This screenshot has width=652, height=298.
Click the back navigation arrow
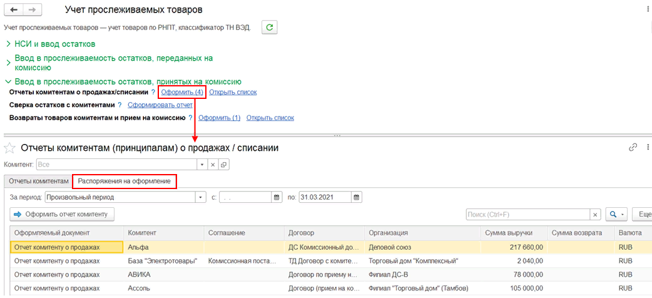click(x=14, y=11)
